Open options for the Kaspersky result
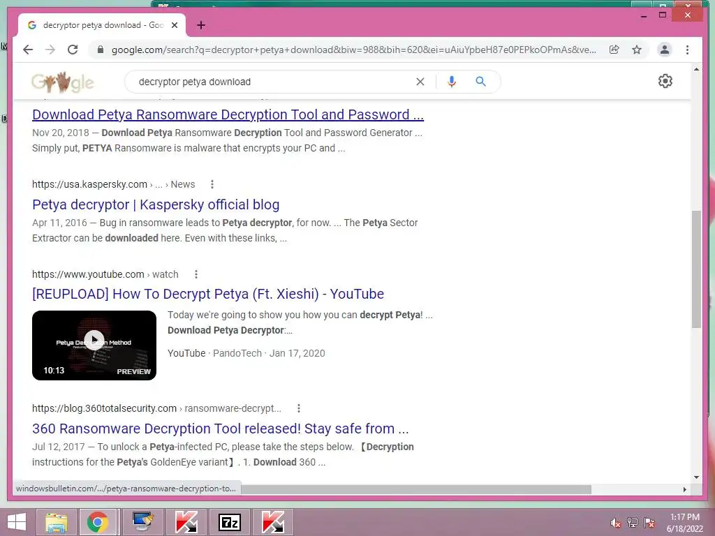Screen dimensions: 715x536 212,184
